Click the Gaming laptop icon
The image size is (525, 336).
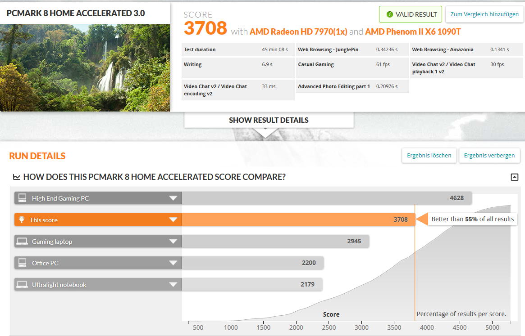coord(22,242)
